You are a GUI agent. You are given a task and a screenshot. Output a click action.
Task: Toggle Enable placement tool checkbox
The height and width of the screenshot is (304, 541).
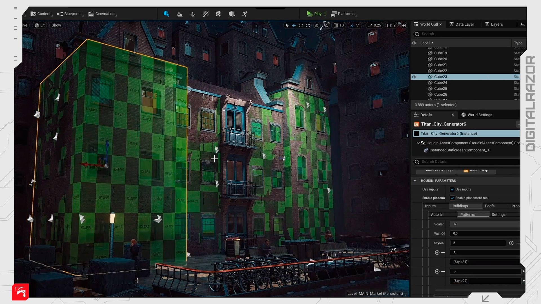[x=452, y=198]
